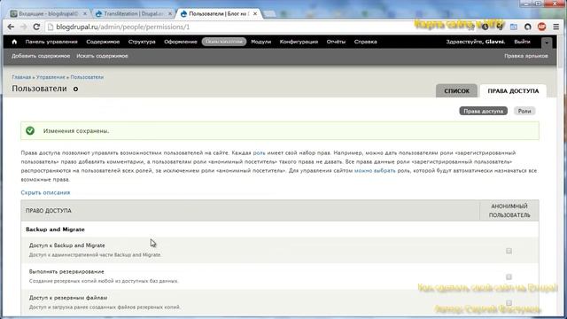This screenshot has width=567, height=319.
Task: Click Управление breadcrumb link
Action: click(50, 77)
